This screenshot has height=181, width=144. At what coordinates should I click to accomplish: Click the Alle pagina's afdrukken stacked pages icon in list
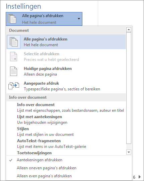click(14, 42)
